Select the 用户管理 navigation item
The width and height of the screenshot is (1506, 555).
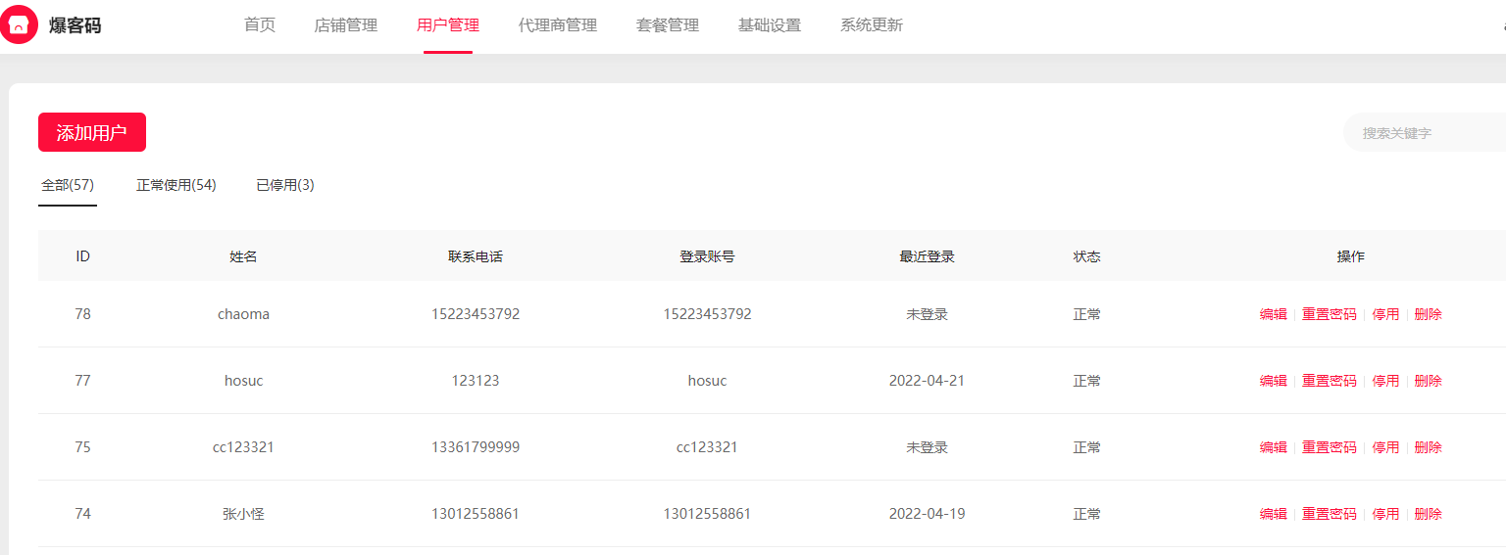[x=448, y=25]
